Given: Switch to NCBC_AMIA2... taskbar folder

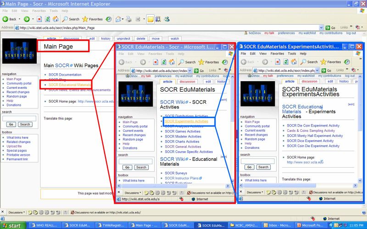Looking at the screenshot, I should (x=244, y=225).
